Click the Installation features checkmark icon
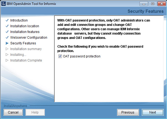The width and height of the screenshot is (167, 119). pyautogui.click(x=7, y=32)
